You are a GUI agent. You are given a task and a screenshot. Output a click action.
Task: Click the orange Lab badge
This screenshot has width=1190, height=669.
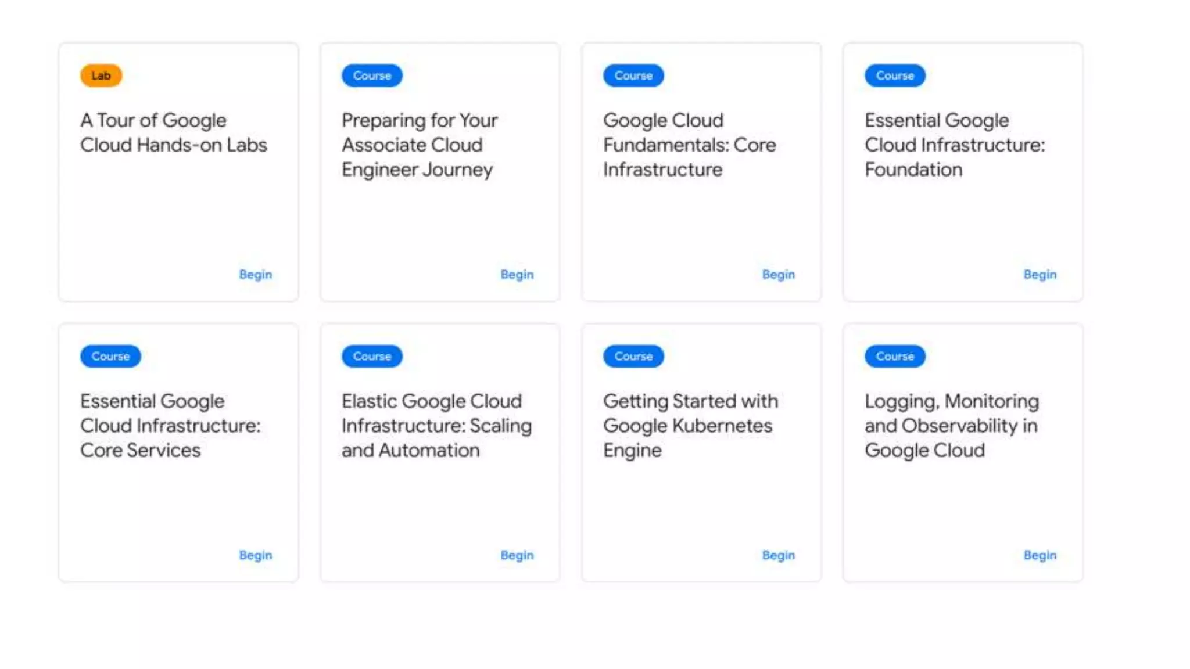101,75
